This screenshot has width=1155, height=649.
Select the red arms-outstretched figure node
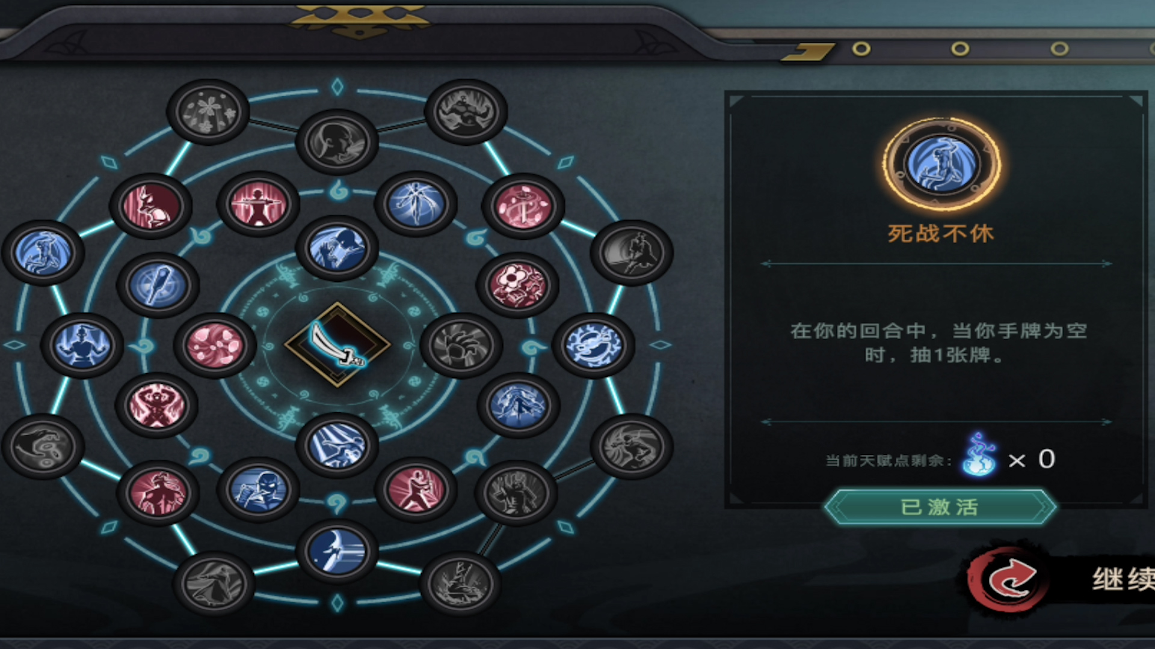point(258,204)
